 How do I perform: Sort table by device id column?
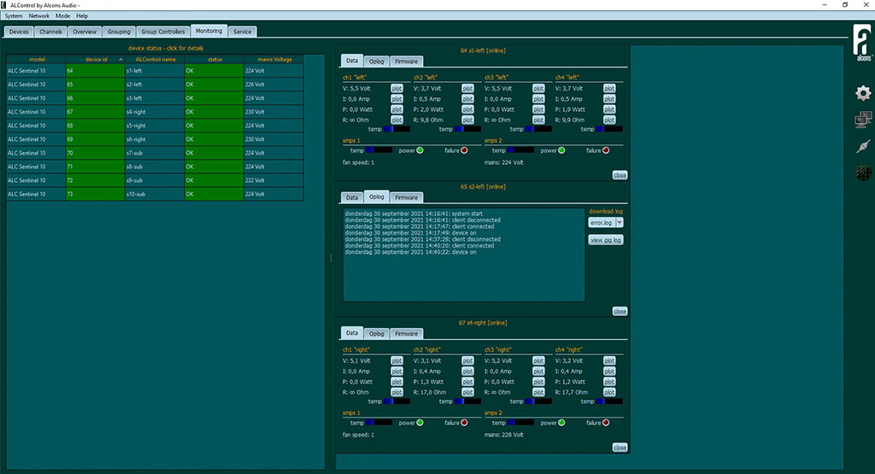(x=96, y=59)
